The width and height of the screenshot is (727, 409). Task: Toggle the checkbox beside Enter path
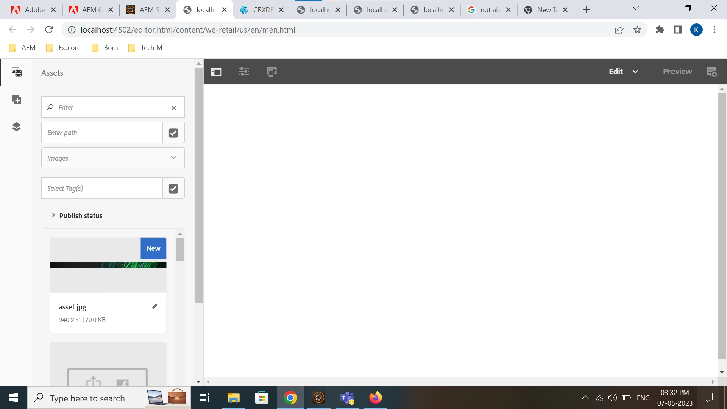tap(173, 133)
